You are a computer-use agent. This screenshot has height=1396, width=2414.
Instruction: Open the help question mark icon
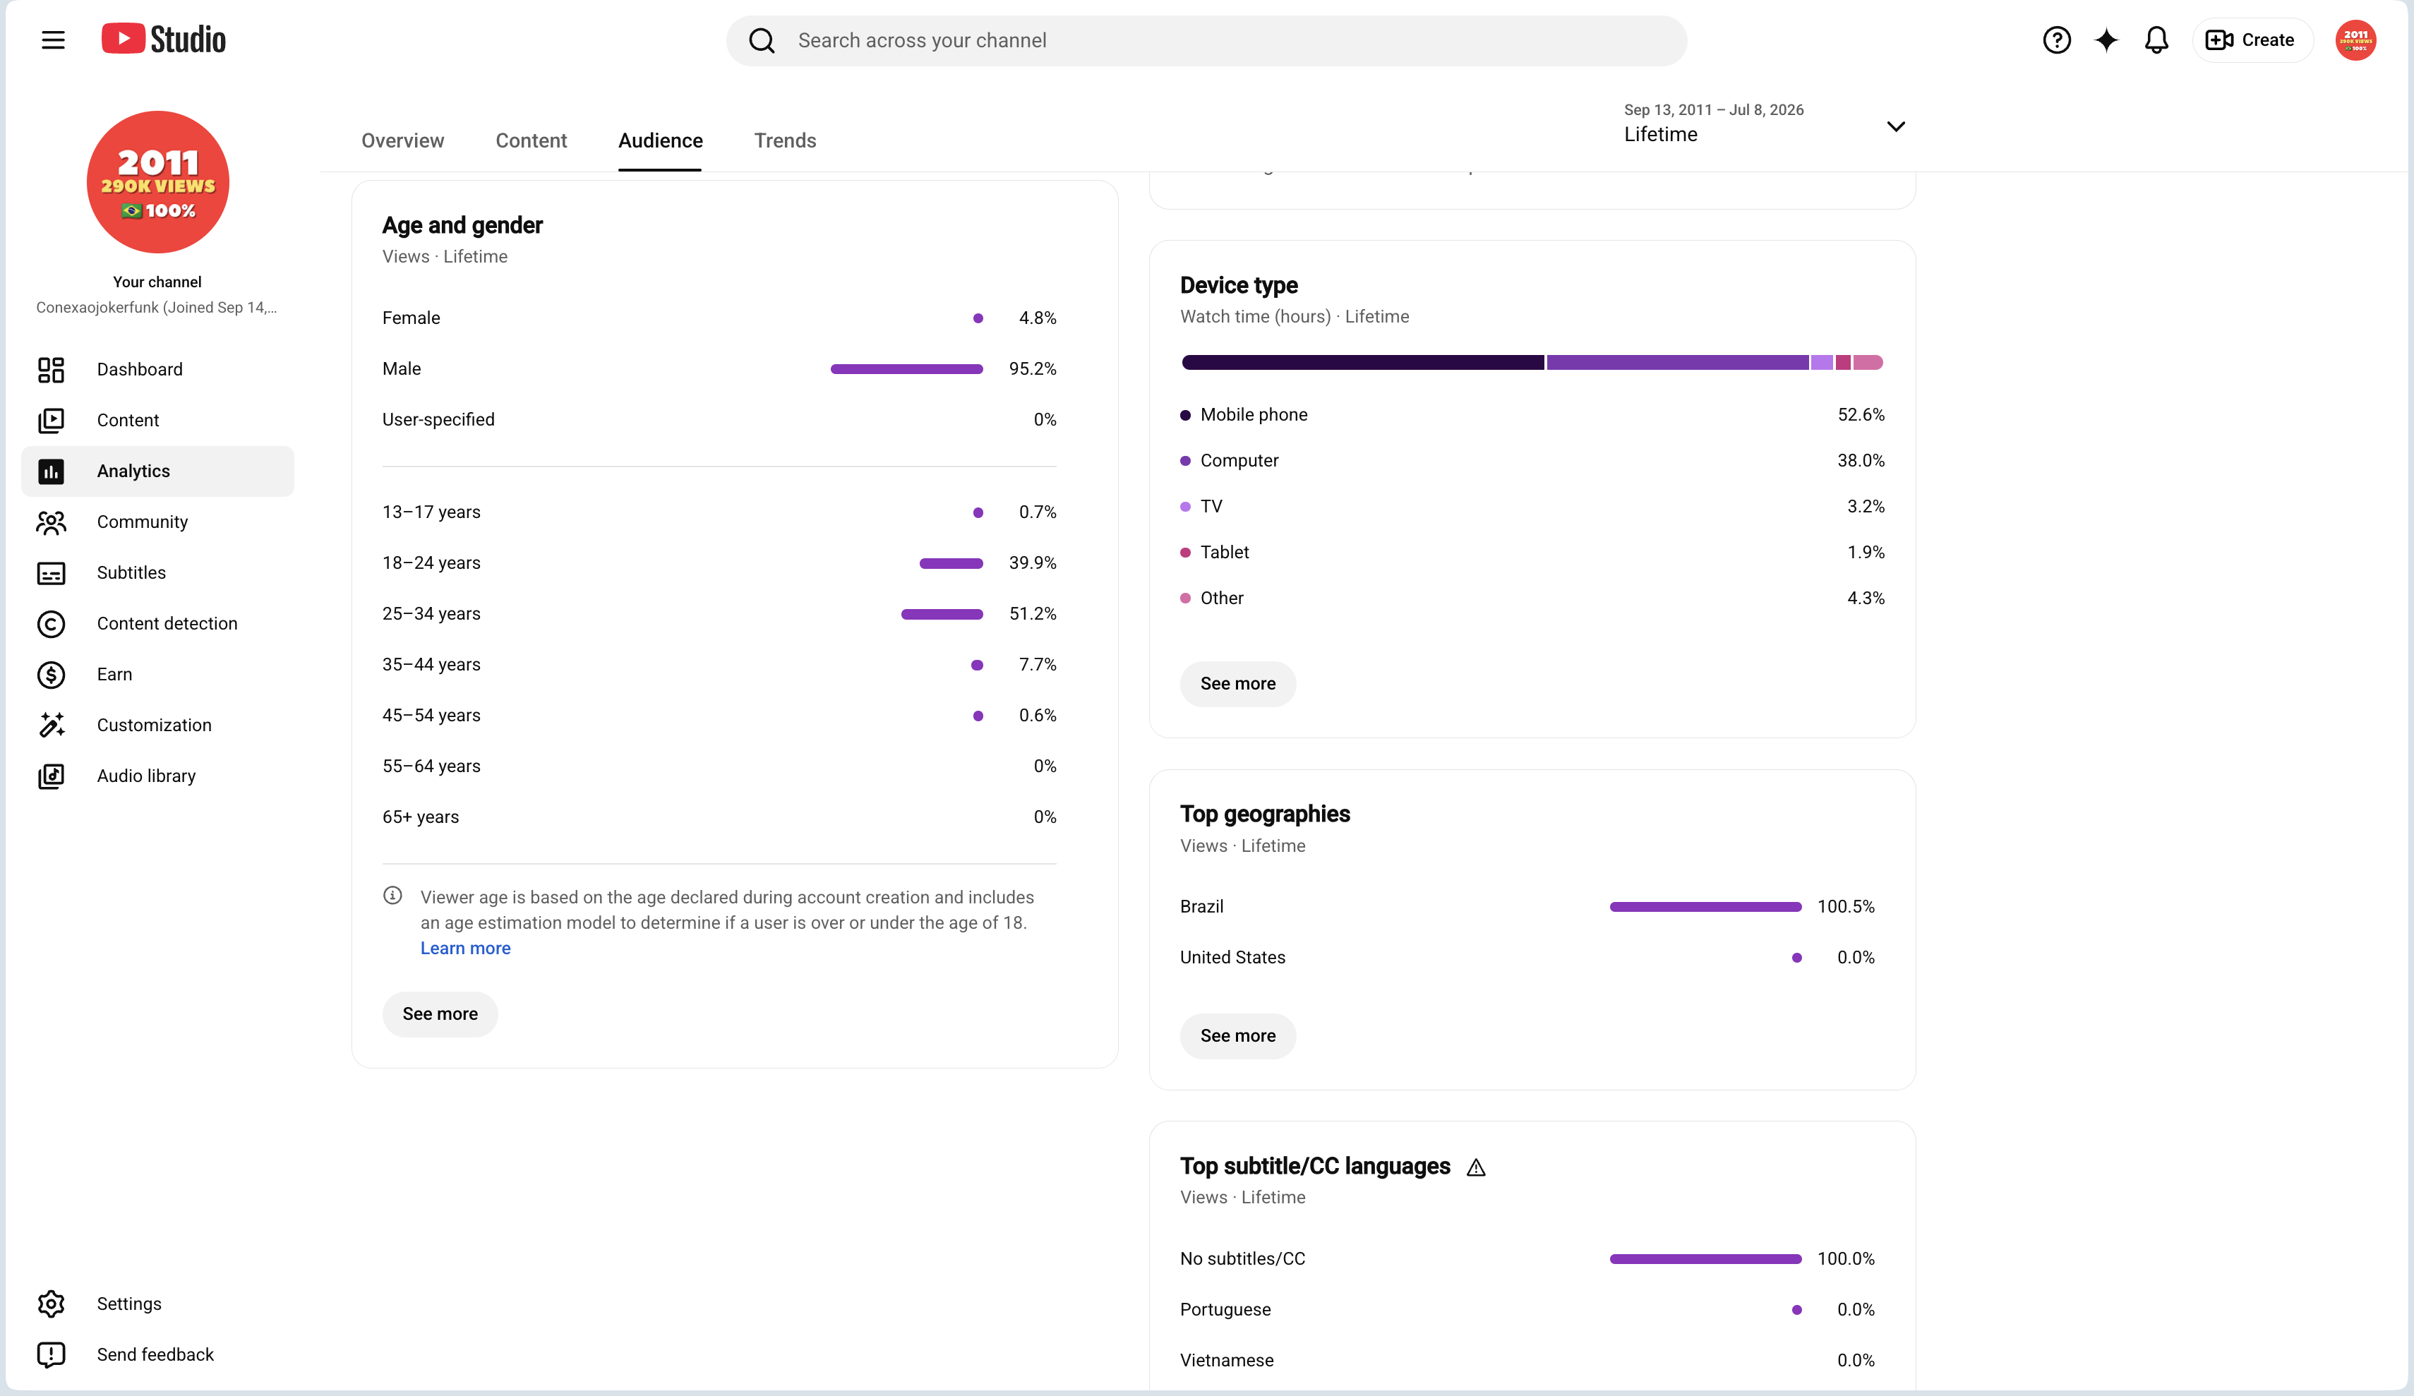2055,40
